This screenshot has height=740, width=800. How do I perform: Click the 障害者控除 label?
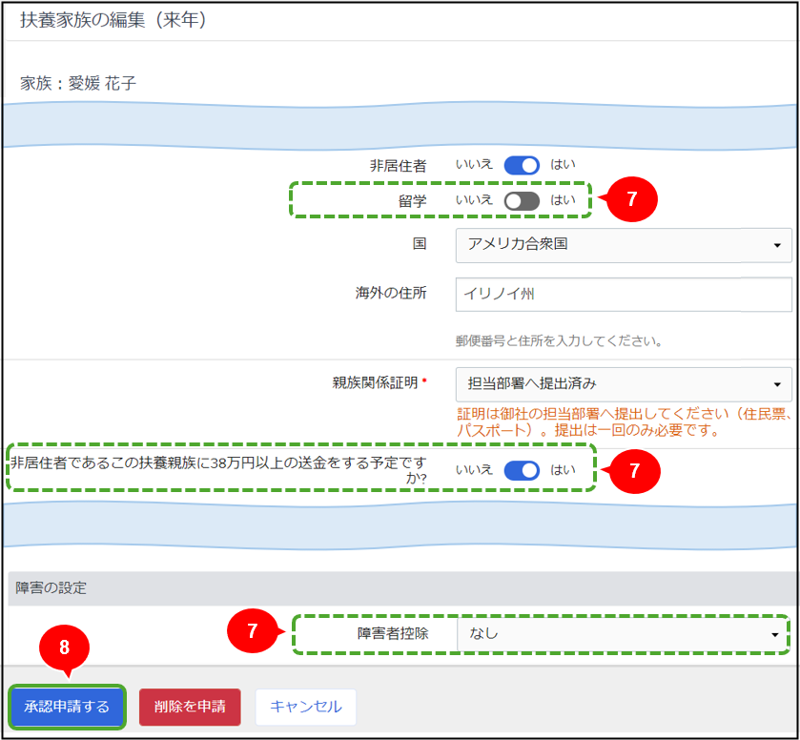coord(393,634)
